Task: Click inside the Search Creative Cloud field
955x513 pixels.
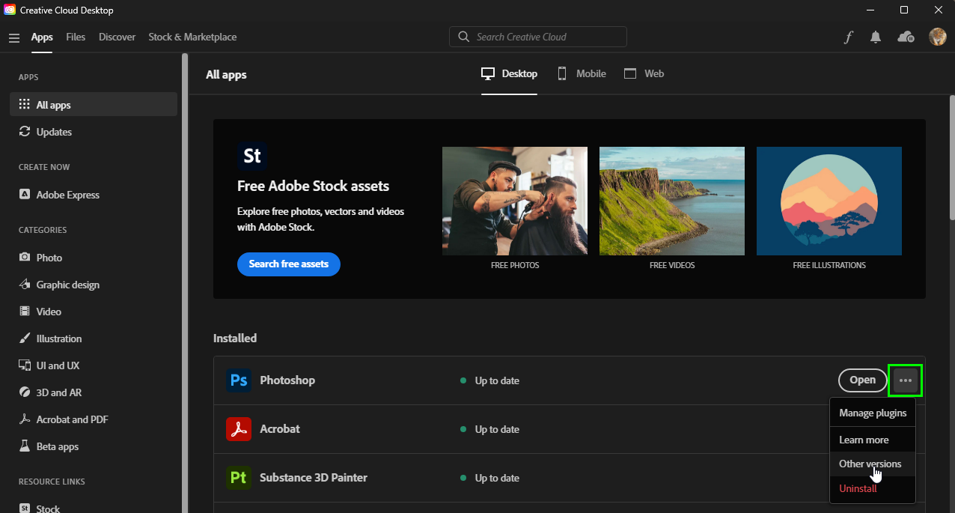Action: 537,37
